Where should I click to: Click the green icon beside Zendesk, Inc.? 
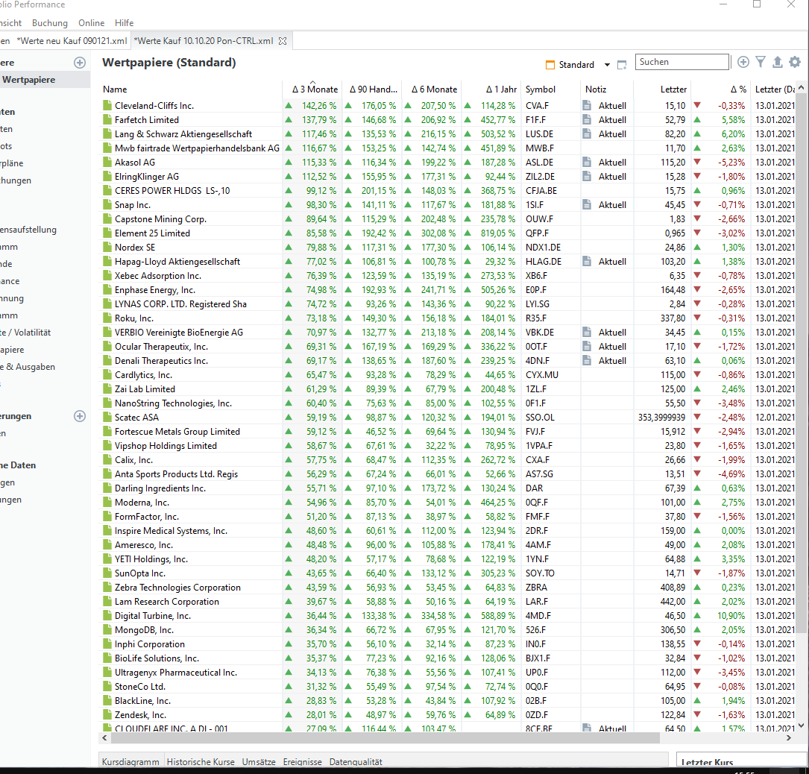107,715
